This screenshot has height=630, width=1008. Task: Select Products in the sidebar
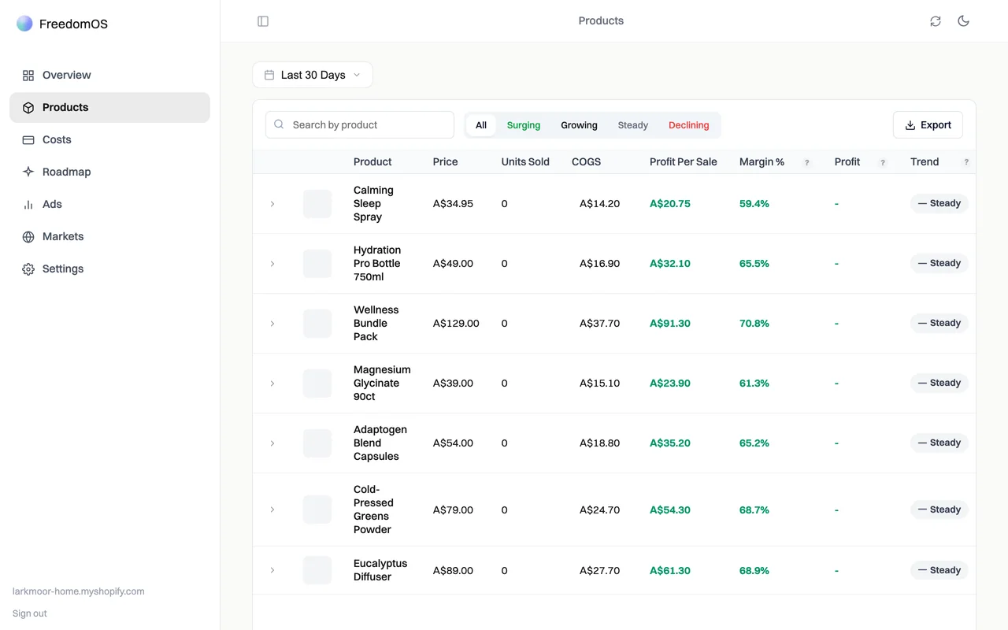[109, 108]
